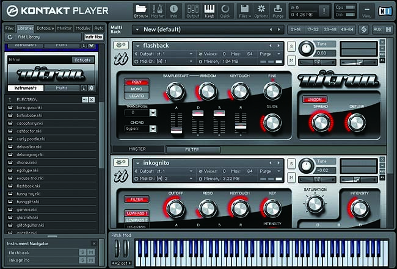Toggle the Master metronome panel
The image size is (397, 269).
[x=157, y=11]
